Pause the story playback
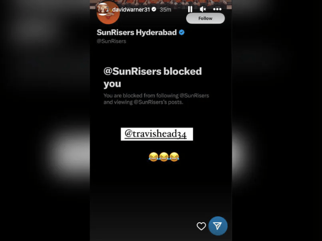 pos(190,9)
